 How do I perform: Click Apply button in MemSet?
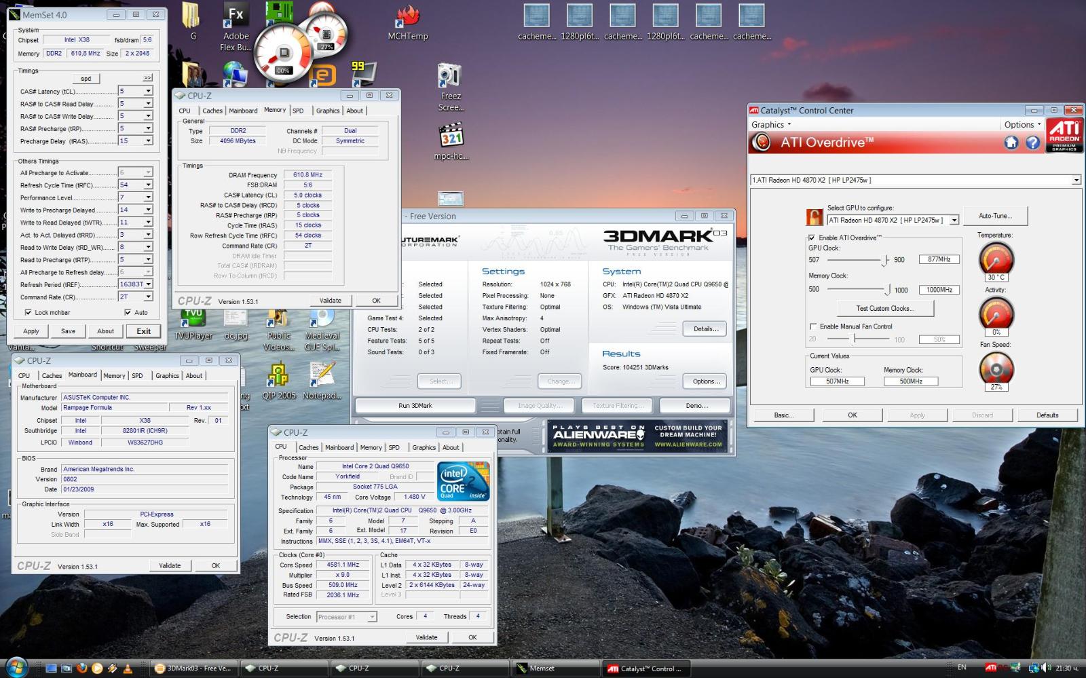click(x=31, y=331)
